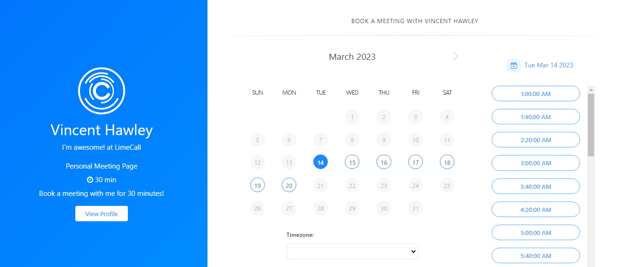The image size is (620, 267).
Task: Click the View Profile button
Action: click(102, 214)
